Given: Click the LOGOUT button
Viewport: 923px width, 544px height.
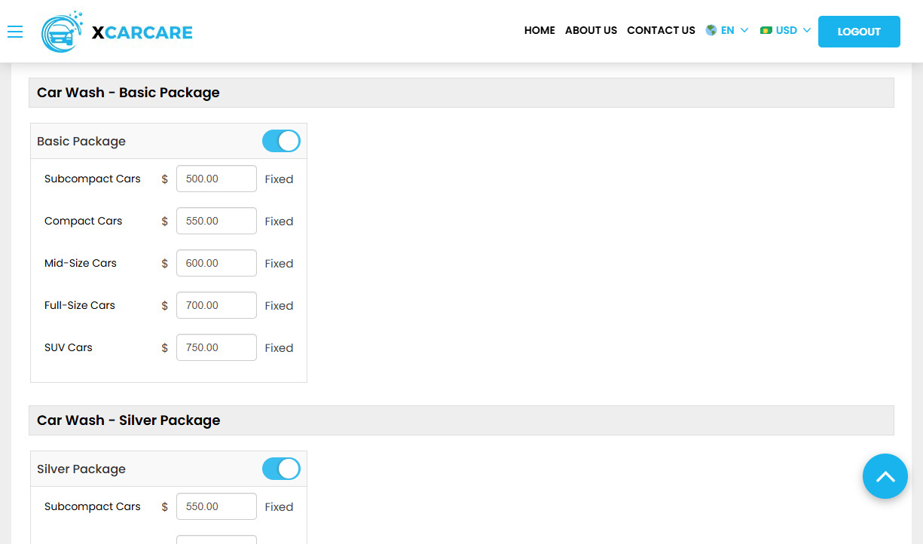Looking at the screenshot, I should pos(859,32).
